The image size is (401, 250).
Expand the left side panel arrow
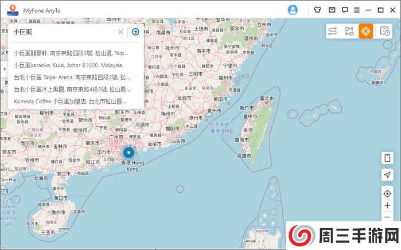(x=4, y=69)
